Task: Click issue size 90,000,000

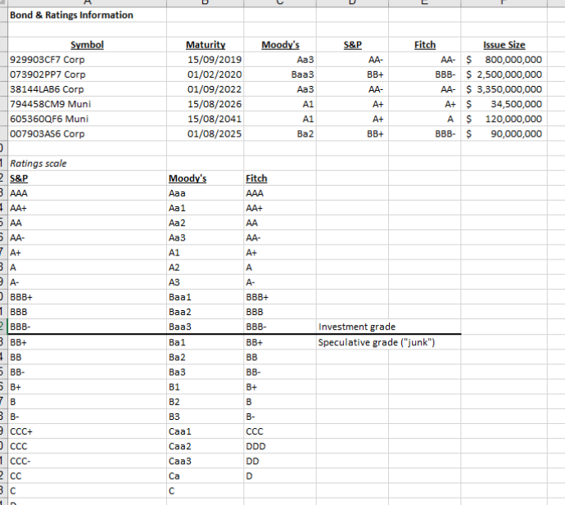Action: pos(504,133)
